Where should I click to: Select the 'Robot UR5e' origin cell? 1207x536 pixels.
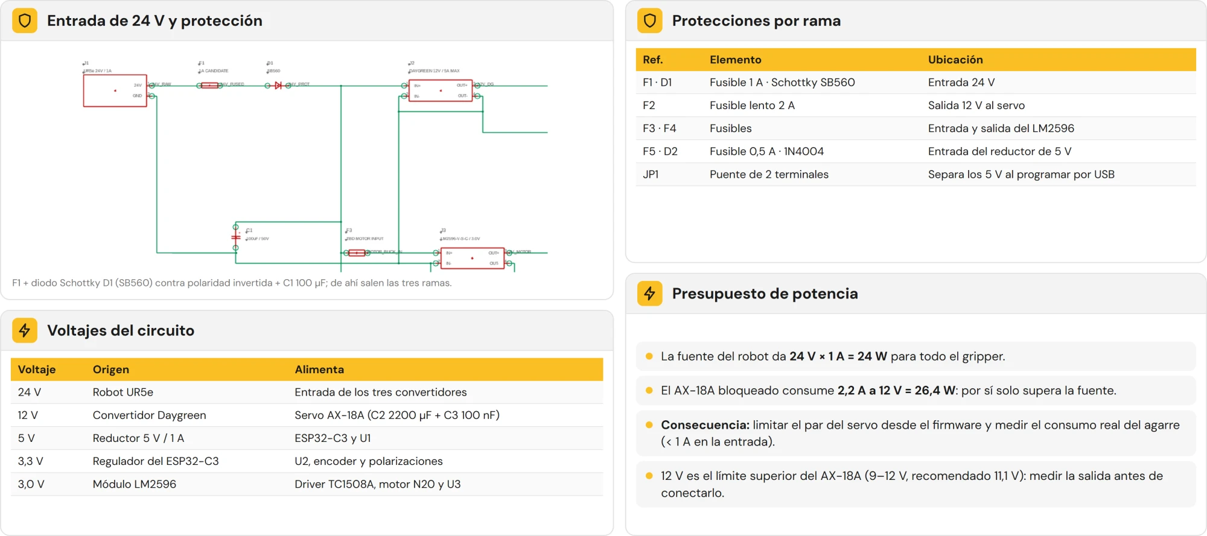click(x=123, y=393)
